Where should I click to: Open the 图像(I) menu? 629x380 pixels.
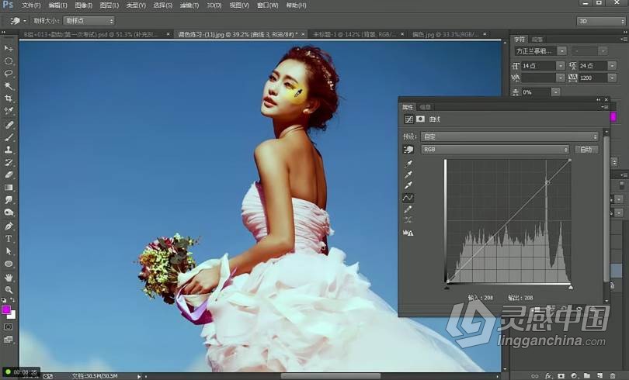(83, 5)
